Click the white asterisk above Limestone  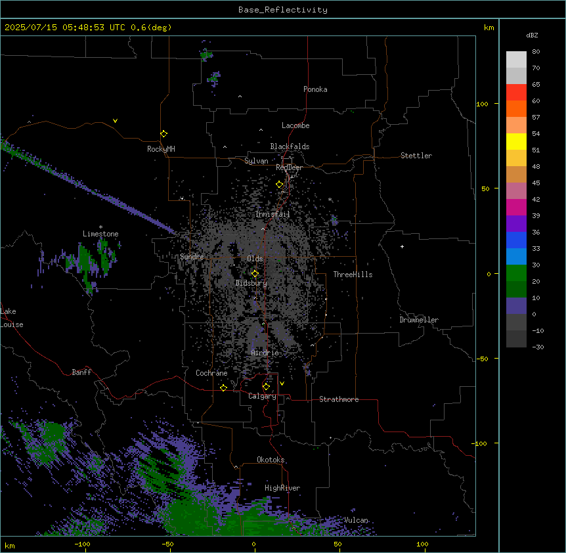coord(100,227)
